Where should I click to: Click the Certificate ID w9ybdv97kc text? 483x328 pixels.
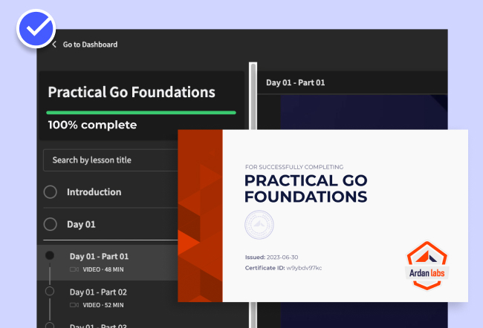[283, 268]
